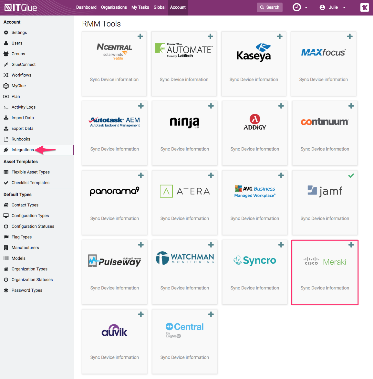Click Sync Device information under Syncro
Image resolution: width=373 pixels, height=379 pixels.
tap(254, 288)
